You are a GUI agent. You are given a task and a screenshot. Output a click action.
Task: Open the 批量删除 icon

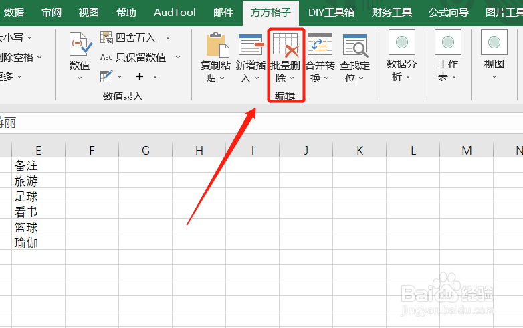click(x=286, y=45)
